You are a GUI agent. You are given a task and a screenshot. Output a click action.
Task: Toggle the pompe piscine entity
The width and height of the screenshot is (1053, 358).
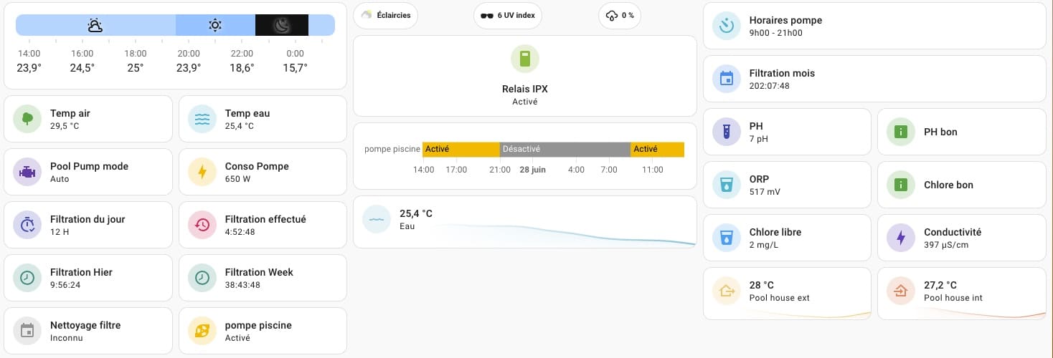coord(202,331)
